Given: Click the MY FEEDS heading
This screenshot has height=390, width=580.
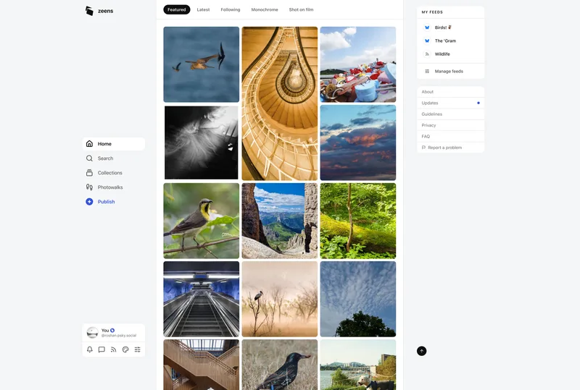Looking at the screenshot, I should [x=432, y=12].
